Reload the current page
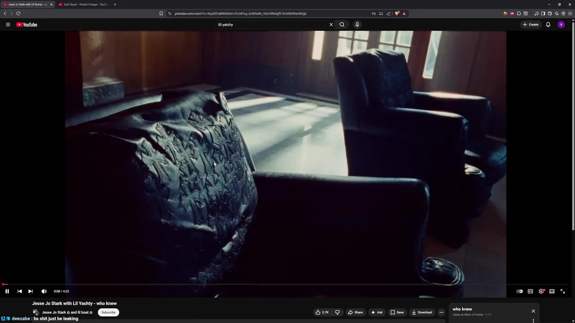The height and width of the screenshot is (323, 575). [18, 13]
